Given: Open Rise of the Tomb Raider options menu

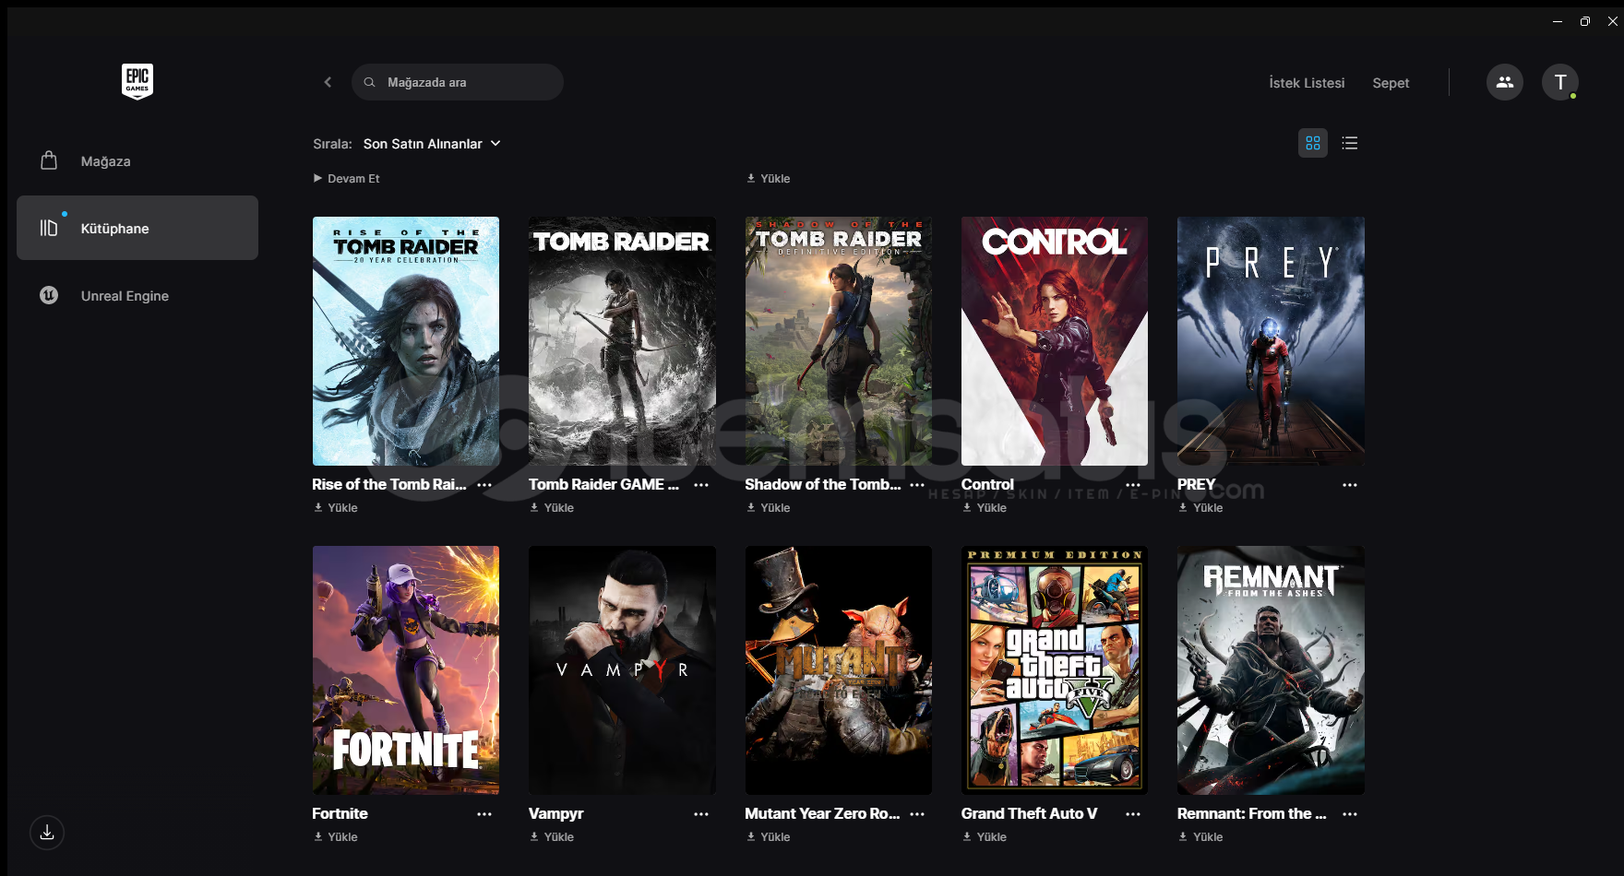Looking at the screenshot, I should (484, 485).
